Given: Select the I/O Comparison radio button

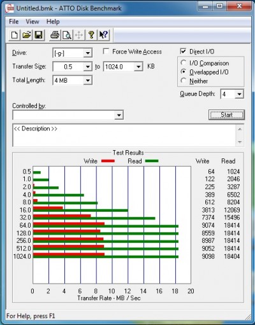Looking at the screenshot, I should (x=184, y=63).
